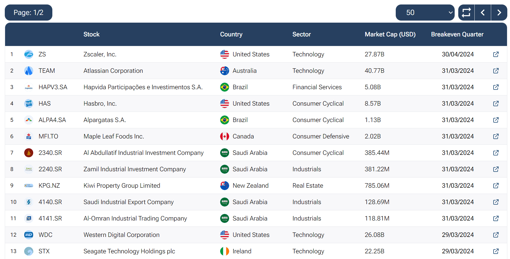The image size is (510, 259).
Task: Click Hasbro, Inc. company name
Action: pyautogui.click(x=100, y=104)
